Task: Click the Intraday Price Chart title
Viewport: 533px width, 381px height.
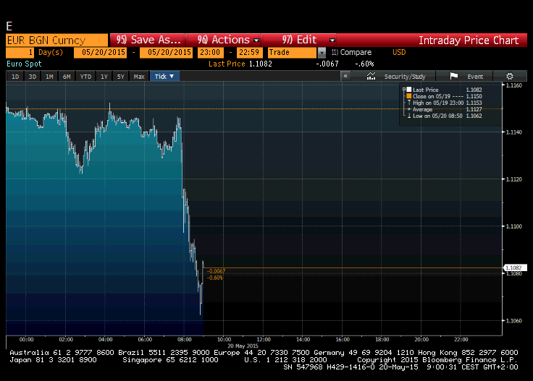Action: (x=469, y=40)
